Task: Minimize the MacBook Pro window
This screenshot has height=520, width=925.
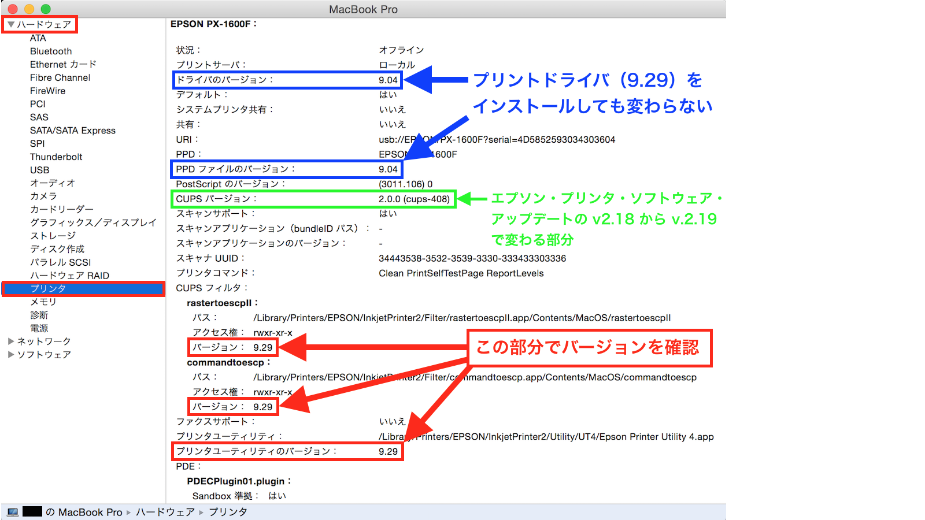Action: pyautogui.click(x=29, y=9)
